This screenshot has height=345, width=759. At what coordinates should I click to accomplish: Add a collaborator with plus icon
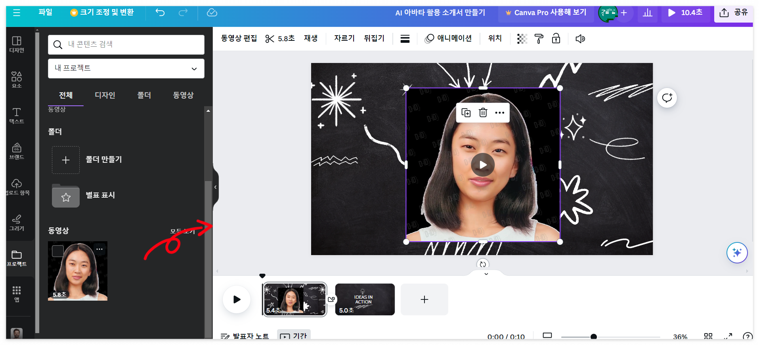(624, 13)
